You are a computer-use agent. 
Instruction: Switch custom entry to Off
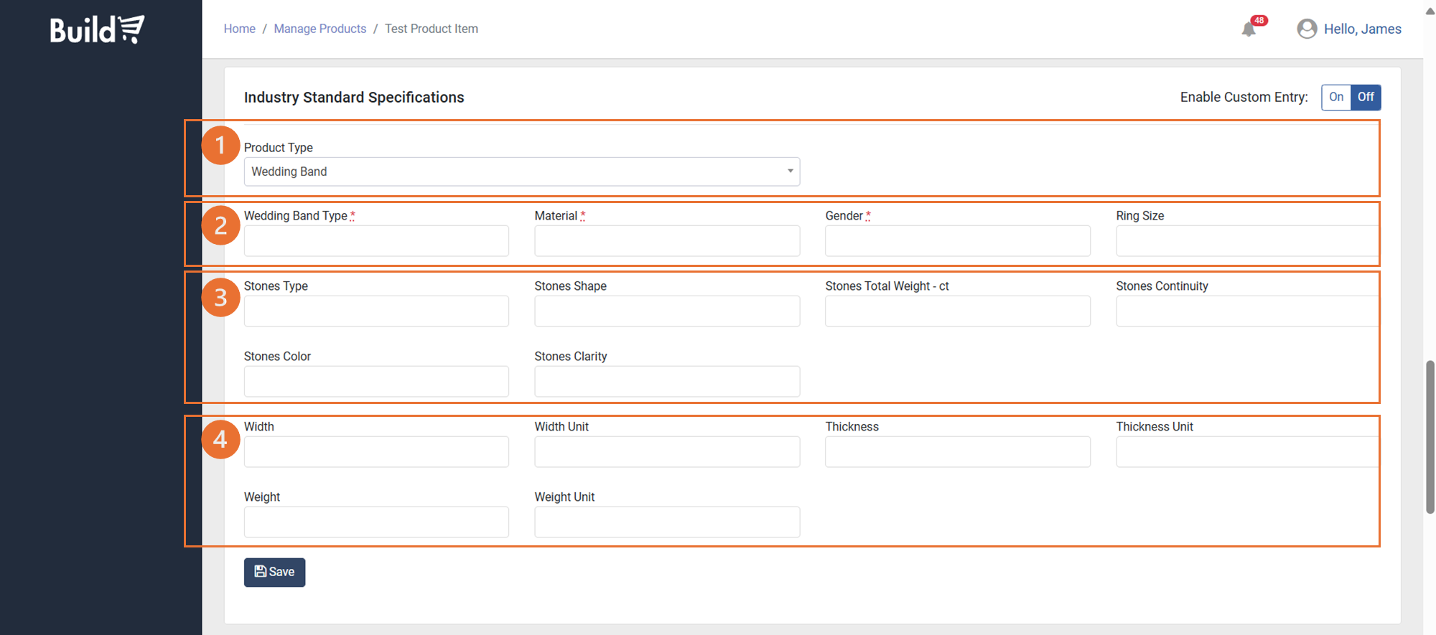tap(1365, 97)
